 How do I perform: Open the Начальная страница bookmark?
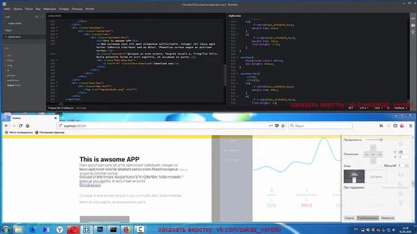pos(50,132)
